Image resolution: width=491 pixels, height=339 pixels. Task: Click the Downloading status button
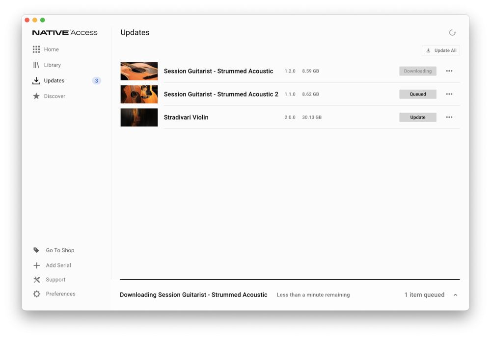pyautogui.click(x=418, y=71)
